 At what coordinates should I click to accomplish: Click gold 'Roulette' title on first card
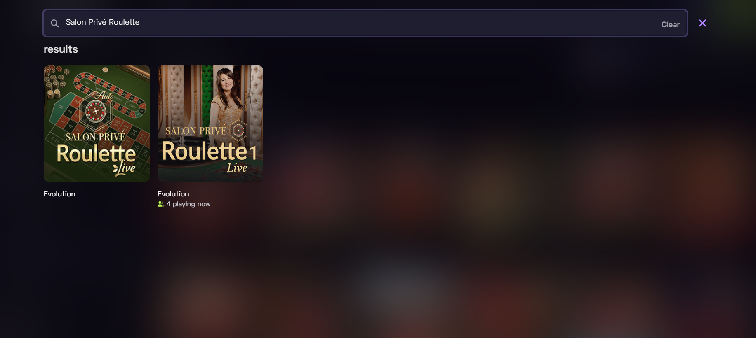pos(96,154)
